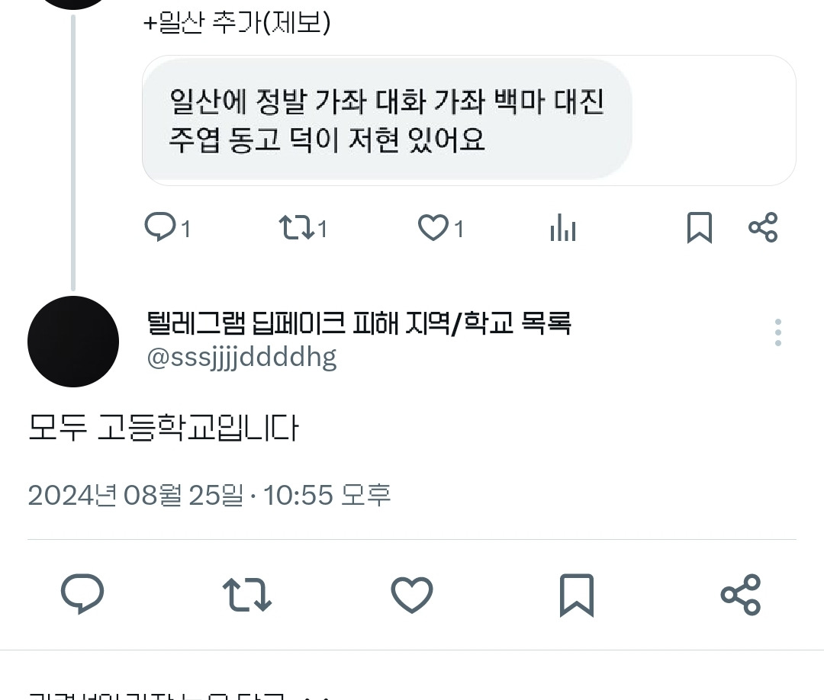This screenshot has width=824, height=700.
Task: Bookmark the +일산 추가(제보) tweet
Action: coord(700,227)
